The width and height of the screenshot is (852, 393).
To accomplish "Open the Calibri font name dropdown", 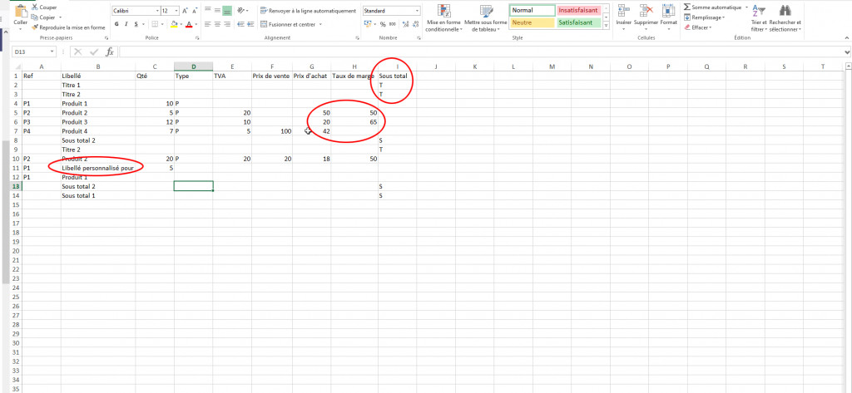I will pyautogui.click(x=157, y=11).
